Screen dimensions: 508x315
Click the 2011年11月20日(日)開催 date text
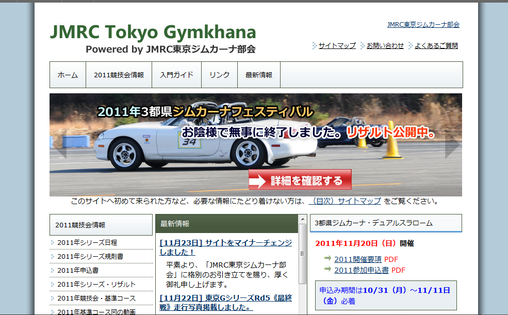click(365, 243)
